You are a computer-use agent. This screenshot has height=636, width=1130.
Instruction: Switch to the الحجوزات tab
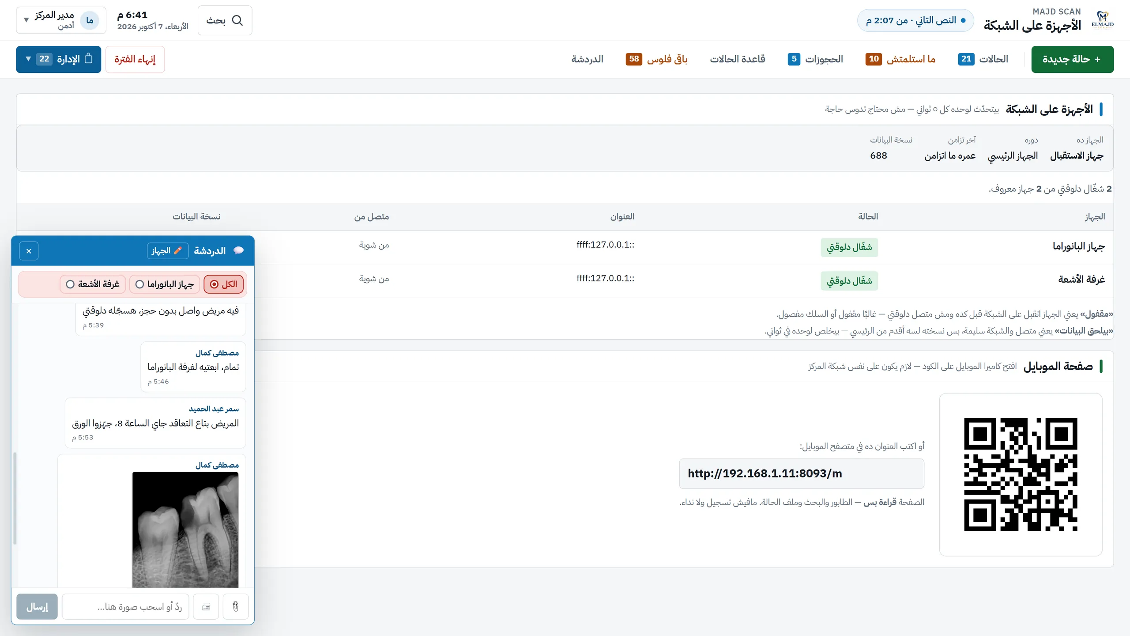815,59
